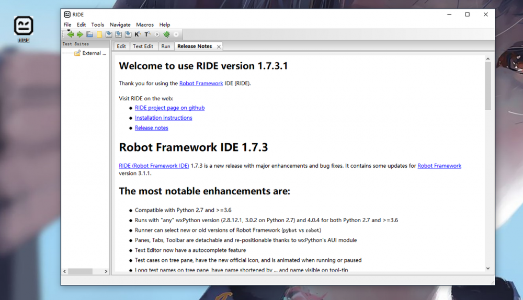Screen dimensions: 523x300
Task: Open Test Suite via the blue folder icon
Action: 90,34
